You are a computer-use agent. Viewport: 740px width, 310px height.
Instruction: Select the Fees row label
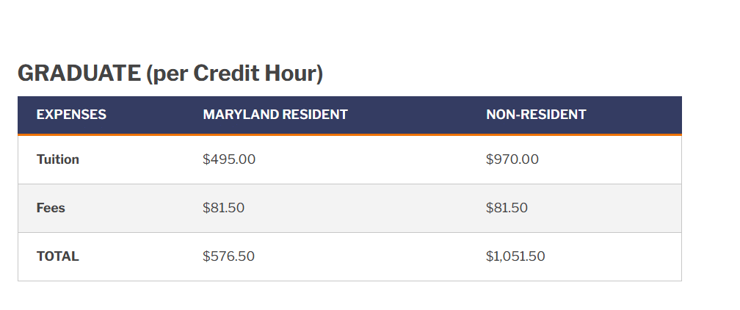pyautogui.click(x=51, y=208)
